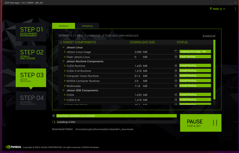Click the NVIDIA logo in footer

(x=13, y=147)
